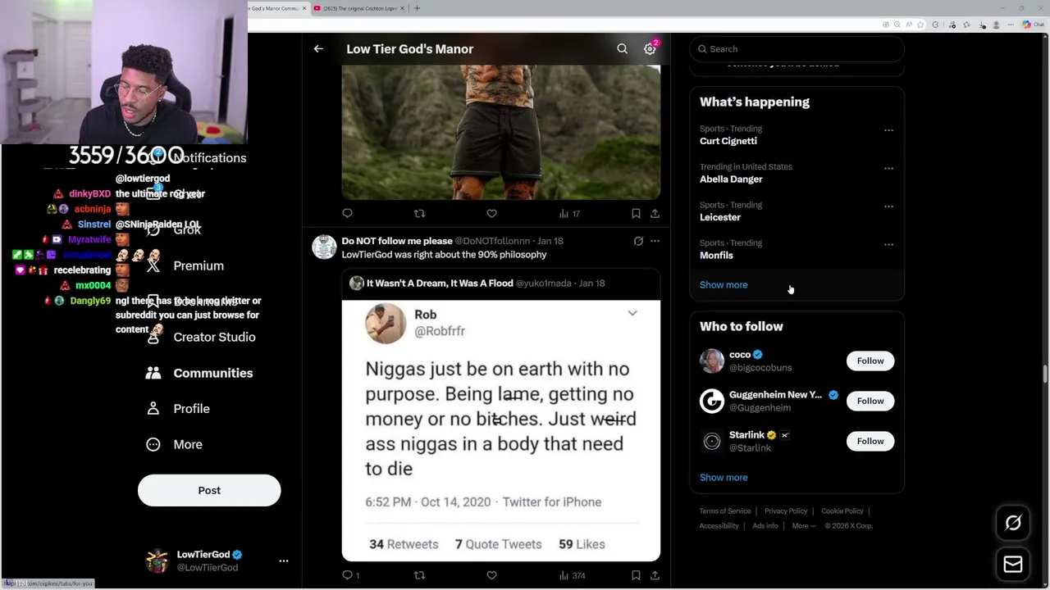1050x590 pixels.
Task: Click the Grok explain icon on the post
Action: [638, 241]
